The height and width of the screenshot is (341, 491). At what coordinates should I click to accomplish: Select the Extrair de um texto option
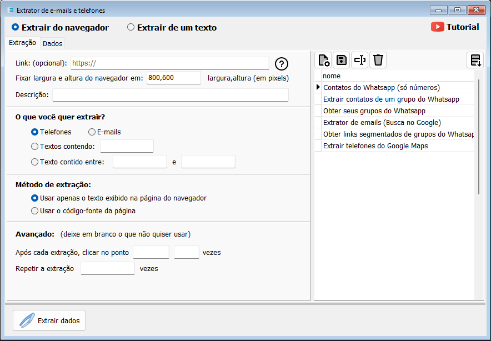pyautogui.click(x=172, y=28)
